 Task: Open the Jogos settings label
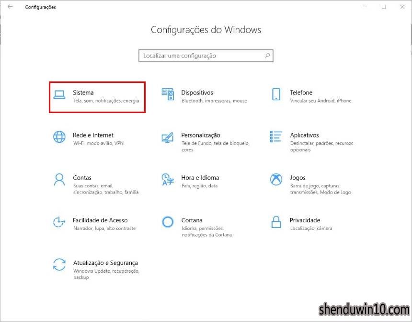(298, 178)
